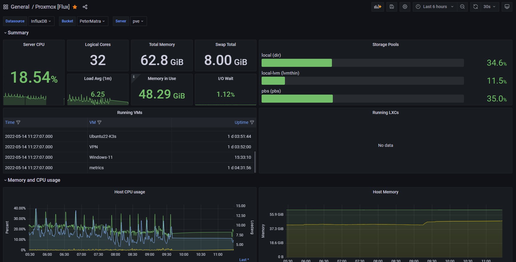Click the dashboards grid icon
The height and width of the screenshot is (262, 516).
point(6,7)
